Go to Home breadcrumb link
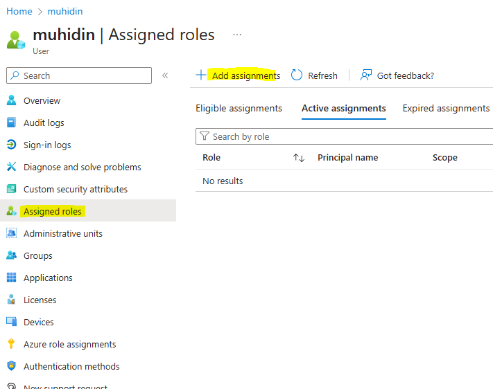This screenshot has width=493, height=389. (x=19, y=11)
